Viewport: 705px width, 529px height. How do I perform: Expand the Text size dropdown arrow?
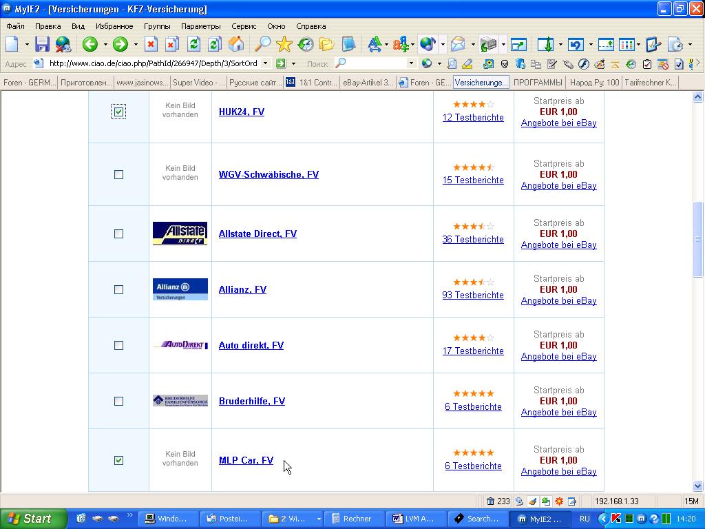point(386,44)
